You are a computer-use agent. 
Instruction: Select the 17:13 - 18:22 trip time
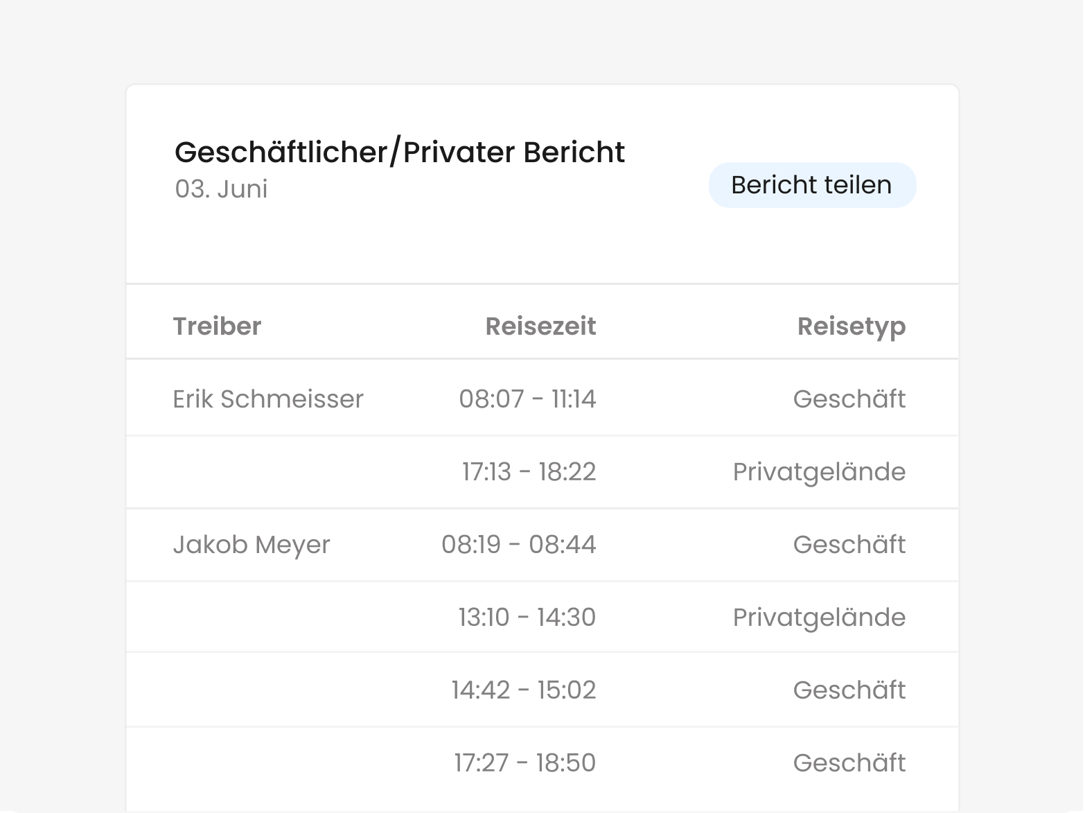click(529, 472)
